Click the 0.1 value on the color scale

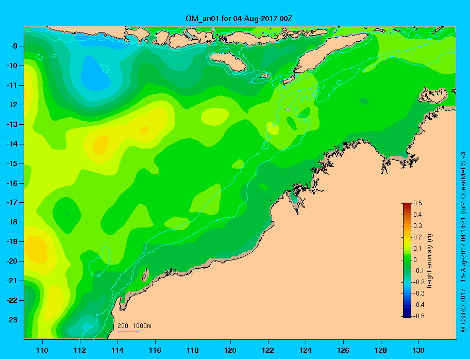click(418, 248)
